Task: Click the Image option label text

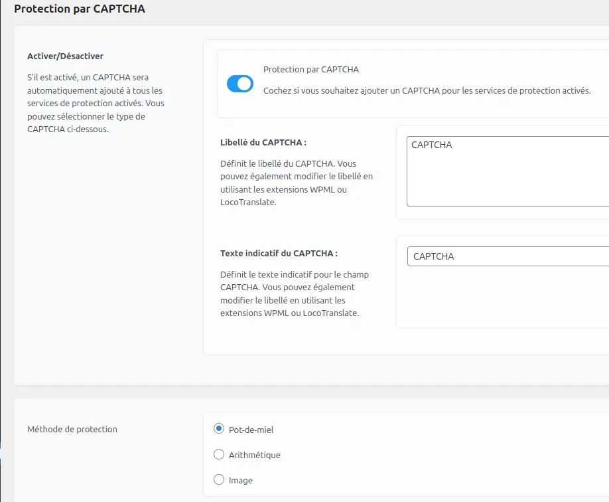Action: click(240, 480)
